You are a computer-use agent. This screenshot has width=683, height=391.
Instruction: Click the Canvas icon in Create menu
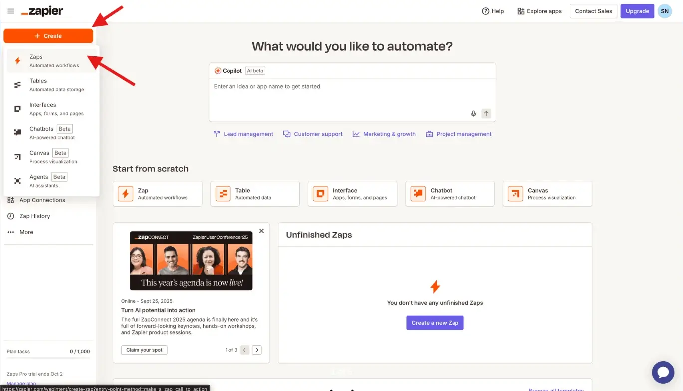tap(17, 157)
